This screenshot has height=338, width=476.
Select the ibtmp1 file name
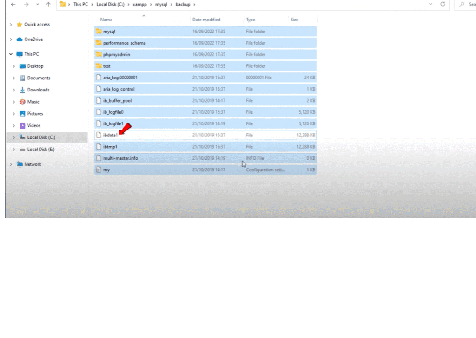tap(110, 147)
